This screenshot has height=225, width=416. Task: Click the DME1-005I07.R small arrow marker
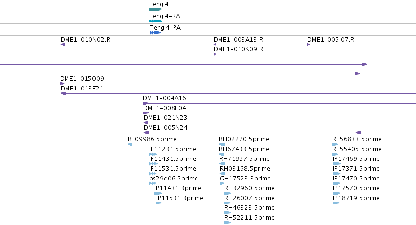tap(309, 45)
